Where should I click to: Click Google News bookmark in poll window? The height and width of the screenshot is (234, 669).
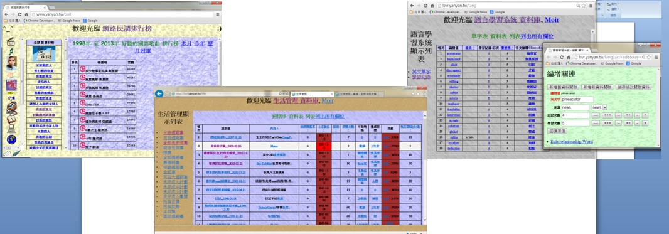click(x=71, y=21)
